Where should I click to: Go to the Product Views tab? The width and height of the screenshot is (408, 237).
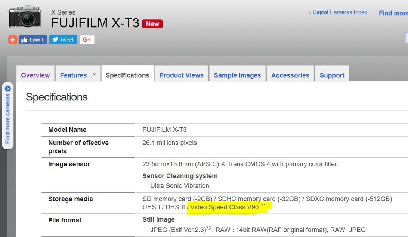click(x=181, y=75)
